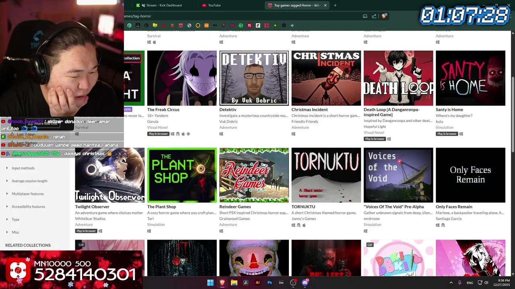Screen dimensions: 515x289
Task: Open File Explorer from the taskbar
Action: [234, 283]
